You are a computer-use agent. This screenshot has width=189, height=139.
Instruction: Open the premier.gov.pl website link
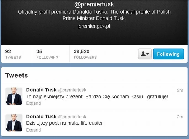point(94,26)
